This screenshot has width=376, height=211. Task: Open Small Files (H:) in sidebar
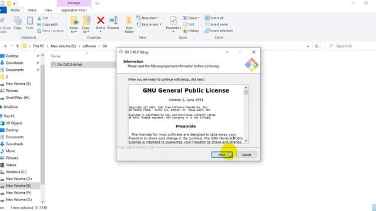point(18,98)
